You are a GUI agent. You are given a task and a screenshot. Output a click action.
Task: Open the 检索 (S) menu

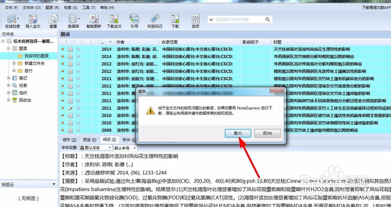coord(70,8)
